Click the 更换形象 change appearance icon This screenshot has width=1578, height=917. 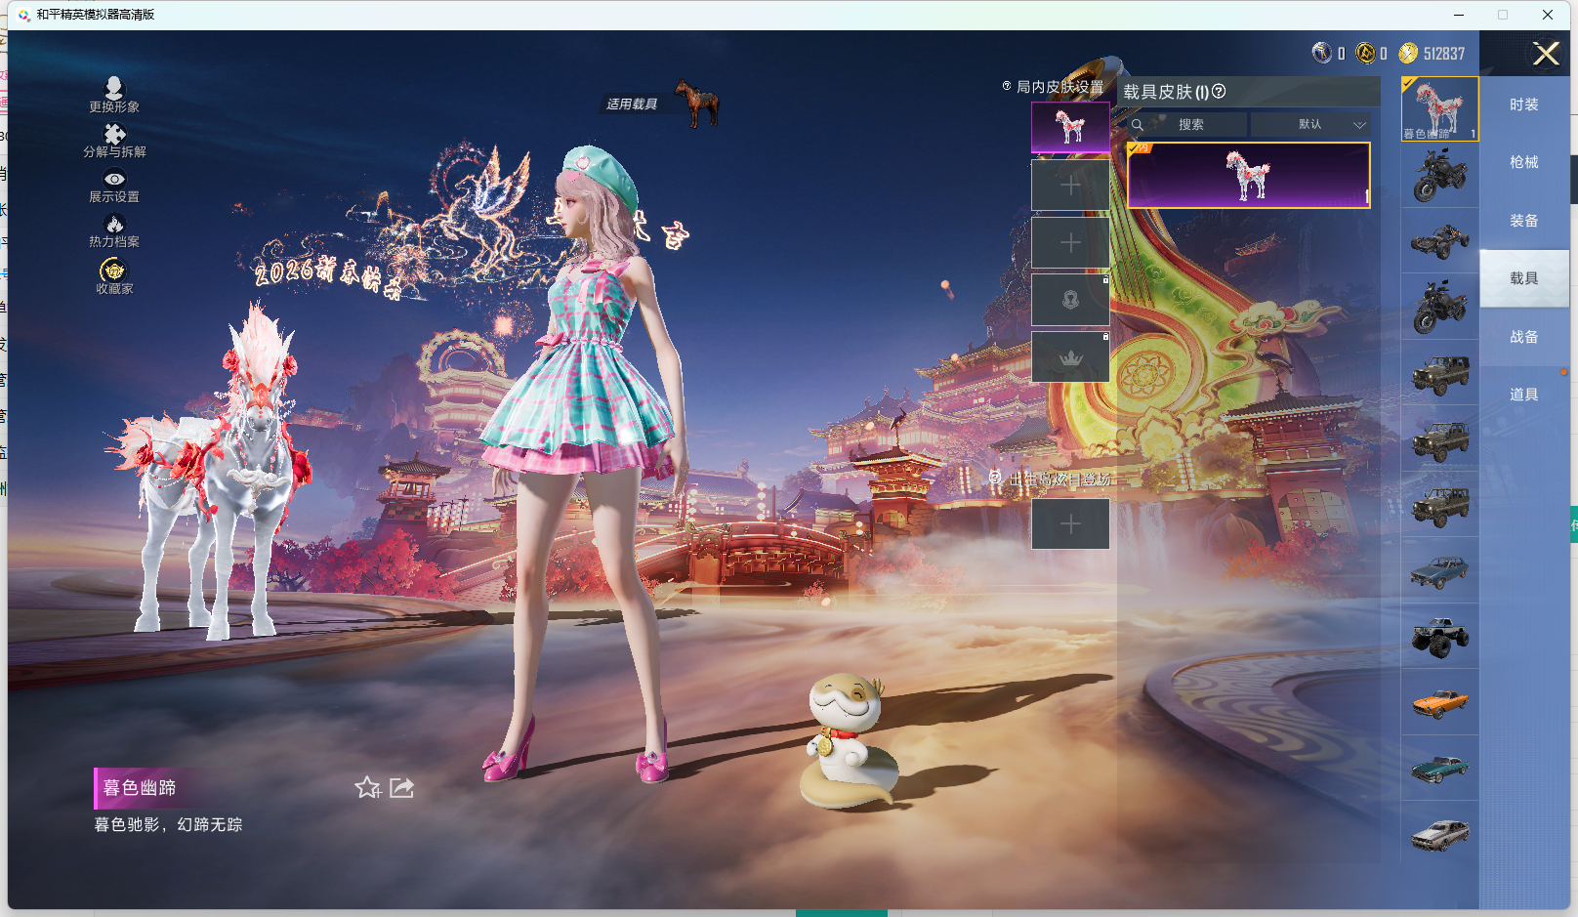114,90
